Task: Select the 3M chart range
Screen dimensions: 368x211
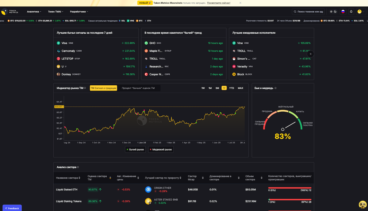Action: pos(217,88)
